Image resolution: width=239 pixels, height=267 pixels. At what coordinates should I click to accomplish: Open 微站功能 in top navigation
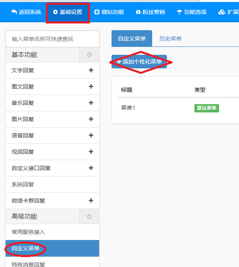coord(109,12)
